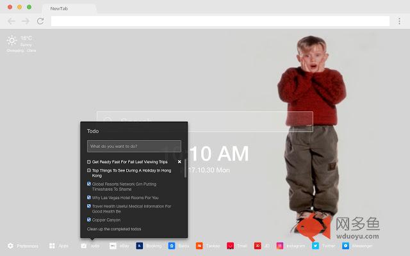410x256 pixels.
Task: Click the Todo list scrollbar
Action: [x=185, y=168]
